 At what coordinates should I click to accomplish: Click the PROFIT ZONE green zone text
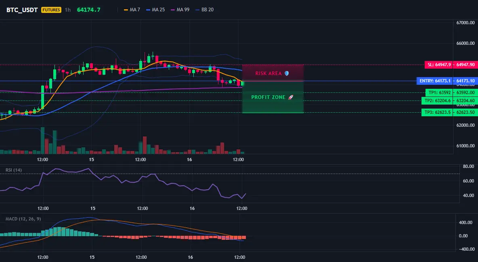click(268, 97)
